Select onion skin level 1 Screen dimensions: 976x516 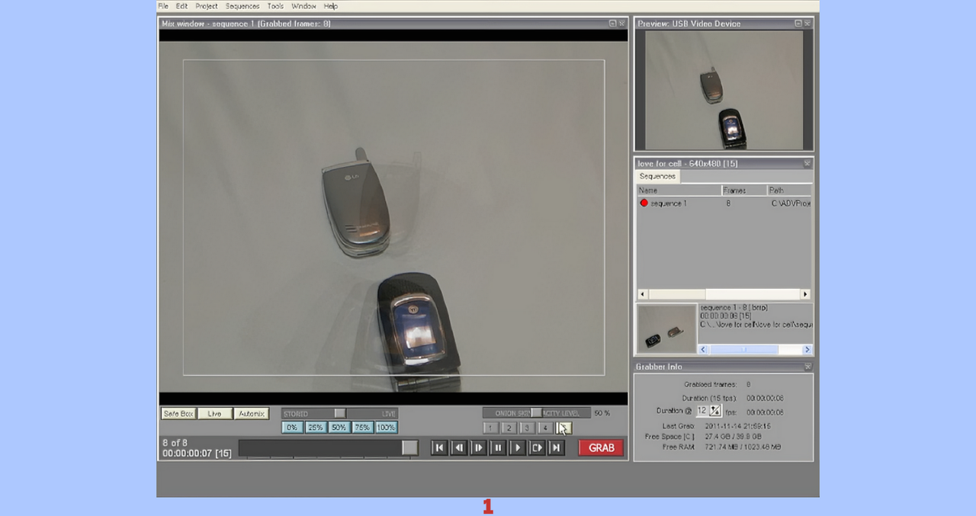[491, 428]
